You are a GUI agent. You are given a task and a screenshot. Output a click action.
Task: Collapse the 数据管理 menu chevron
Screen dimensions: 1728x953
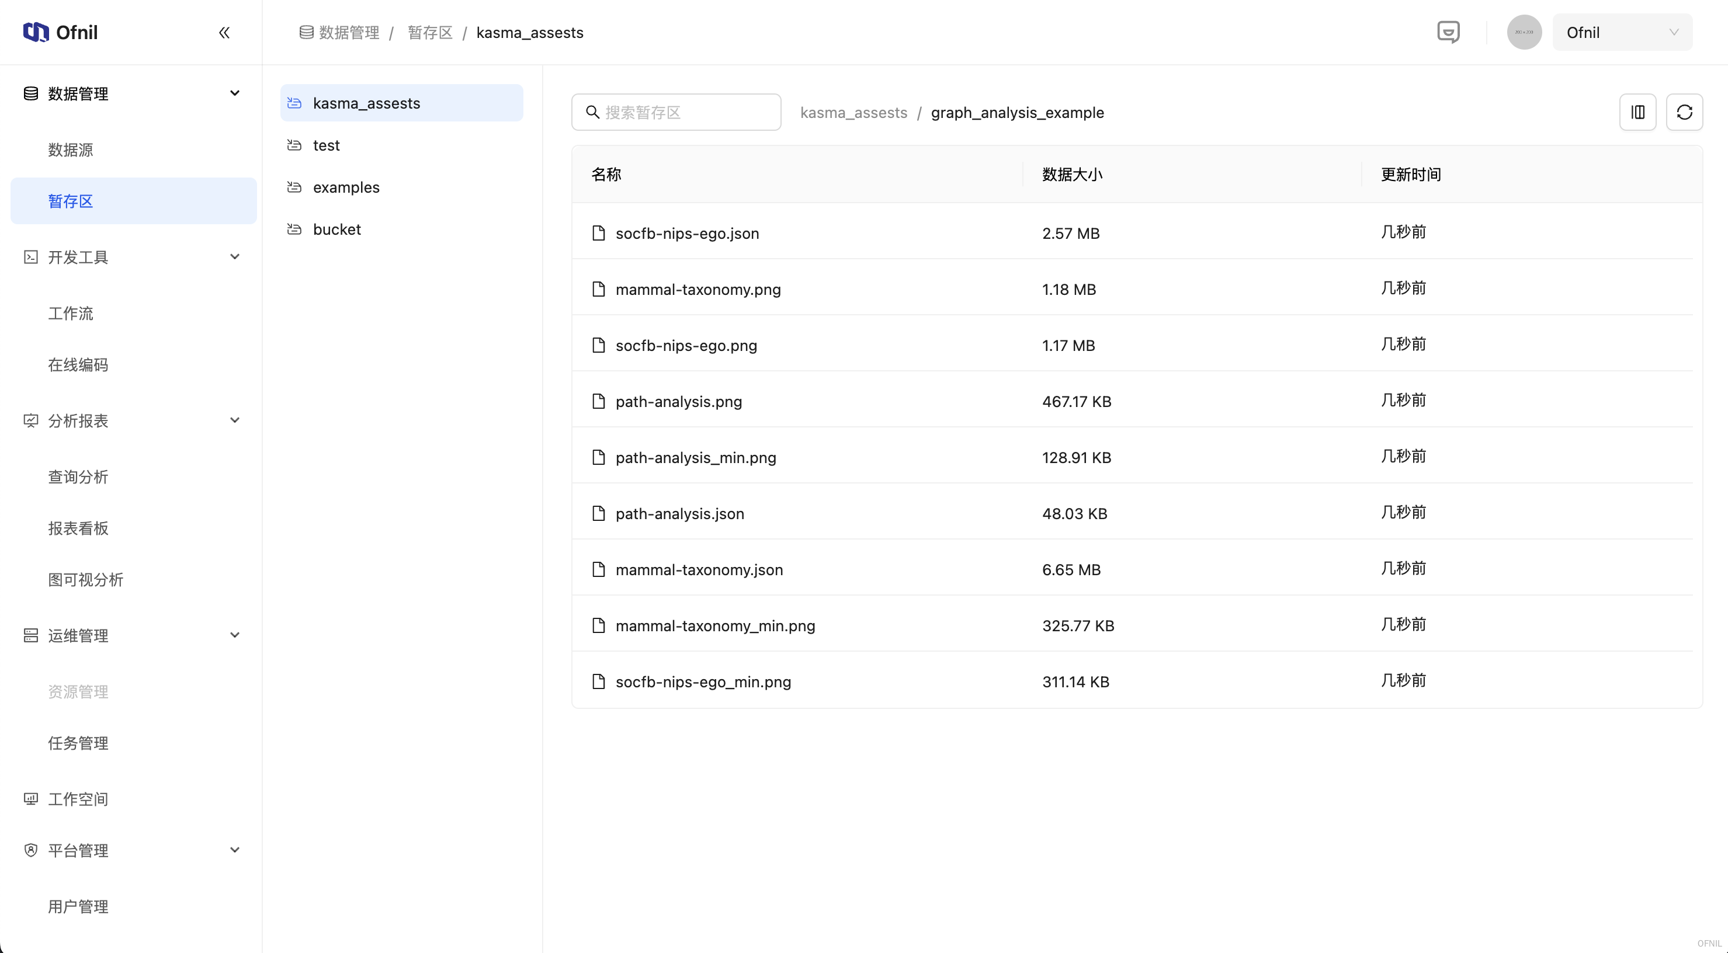(x=235, y=93)
